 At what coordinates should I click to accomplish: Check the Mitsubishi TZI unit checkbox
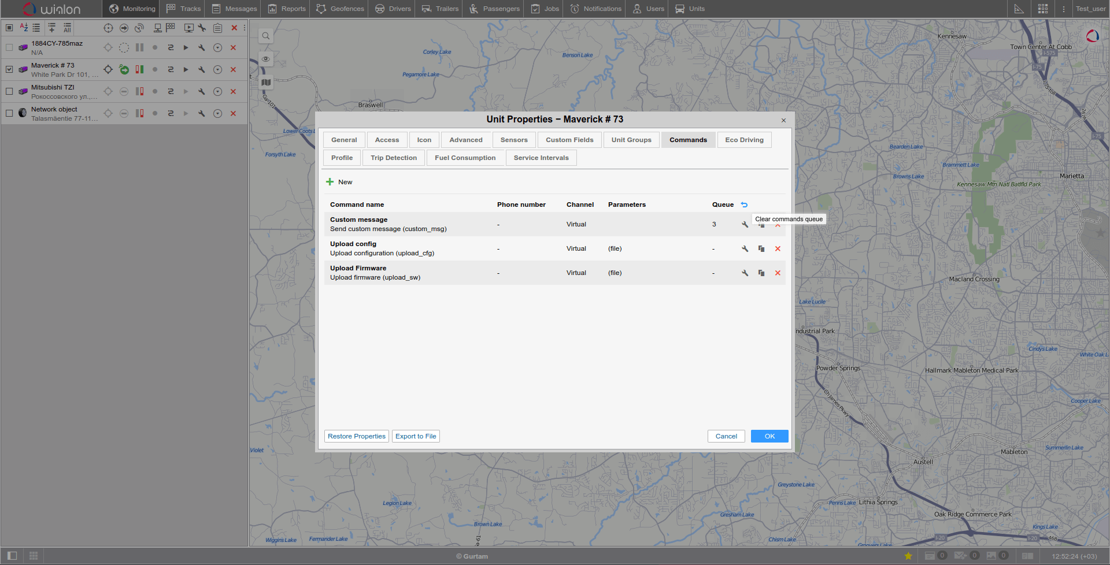click(x=9, y=91)
